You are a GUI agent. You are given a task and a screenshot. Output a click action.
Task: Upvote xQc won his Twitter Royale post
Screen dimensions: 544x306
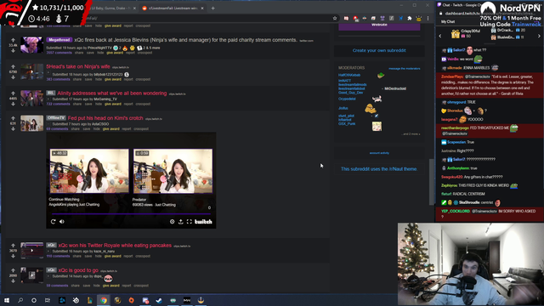point(14,246)
